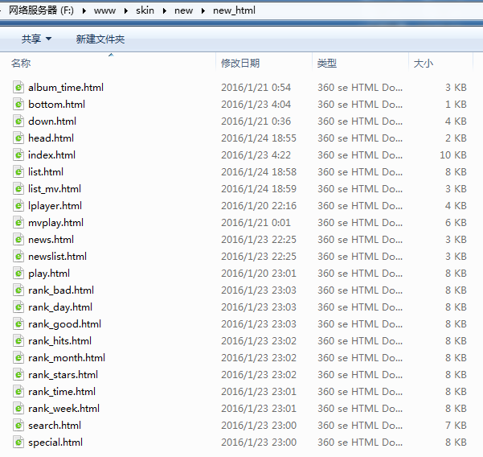Click the newslist.html file icon
Image resolution: width=483 pixels, height=457 pixels.
[x=18, y=256]
